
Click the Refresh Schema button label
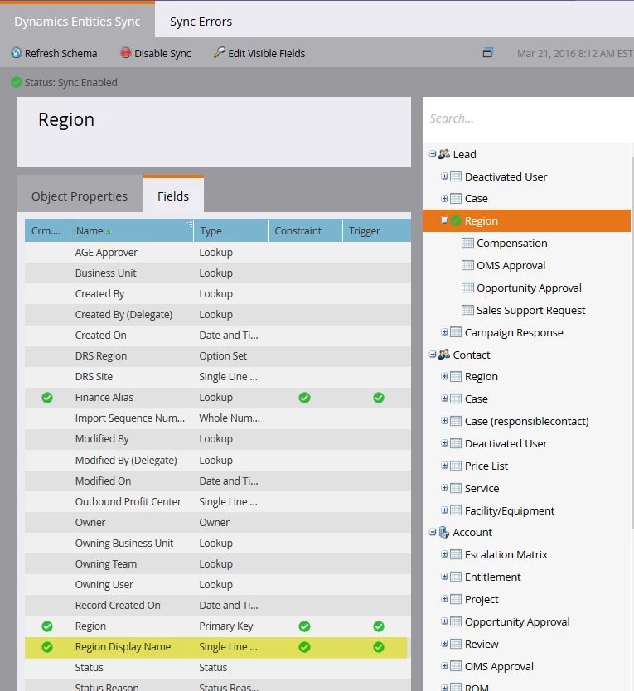[60, 53]
